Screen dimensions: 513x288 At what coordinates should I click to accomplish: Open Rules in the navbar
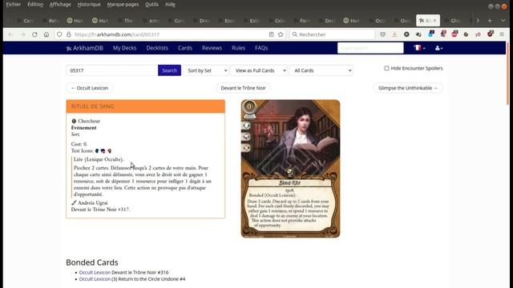[238, 48]
